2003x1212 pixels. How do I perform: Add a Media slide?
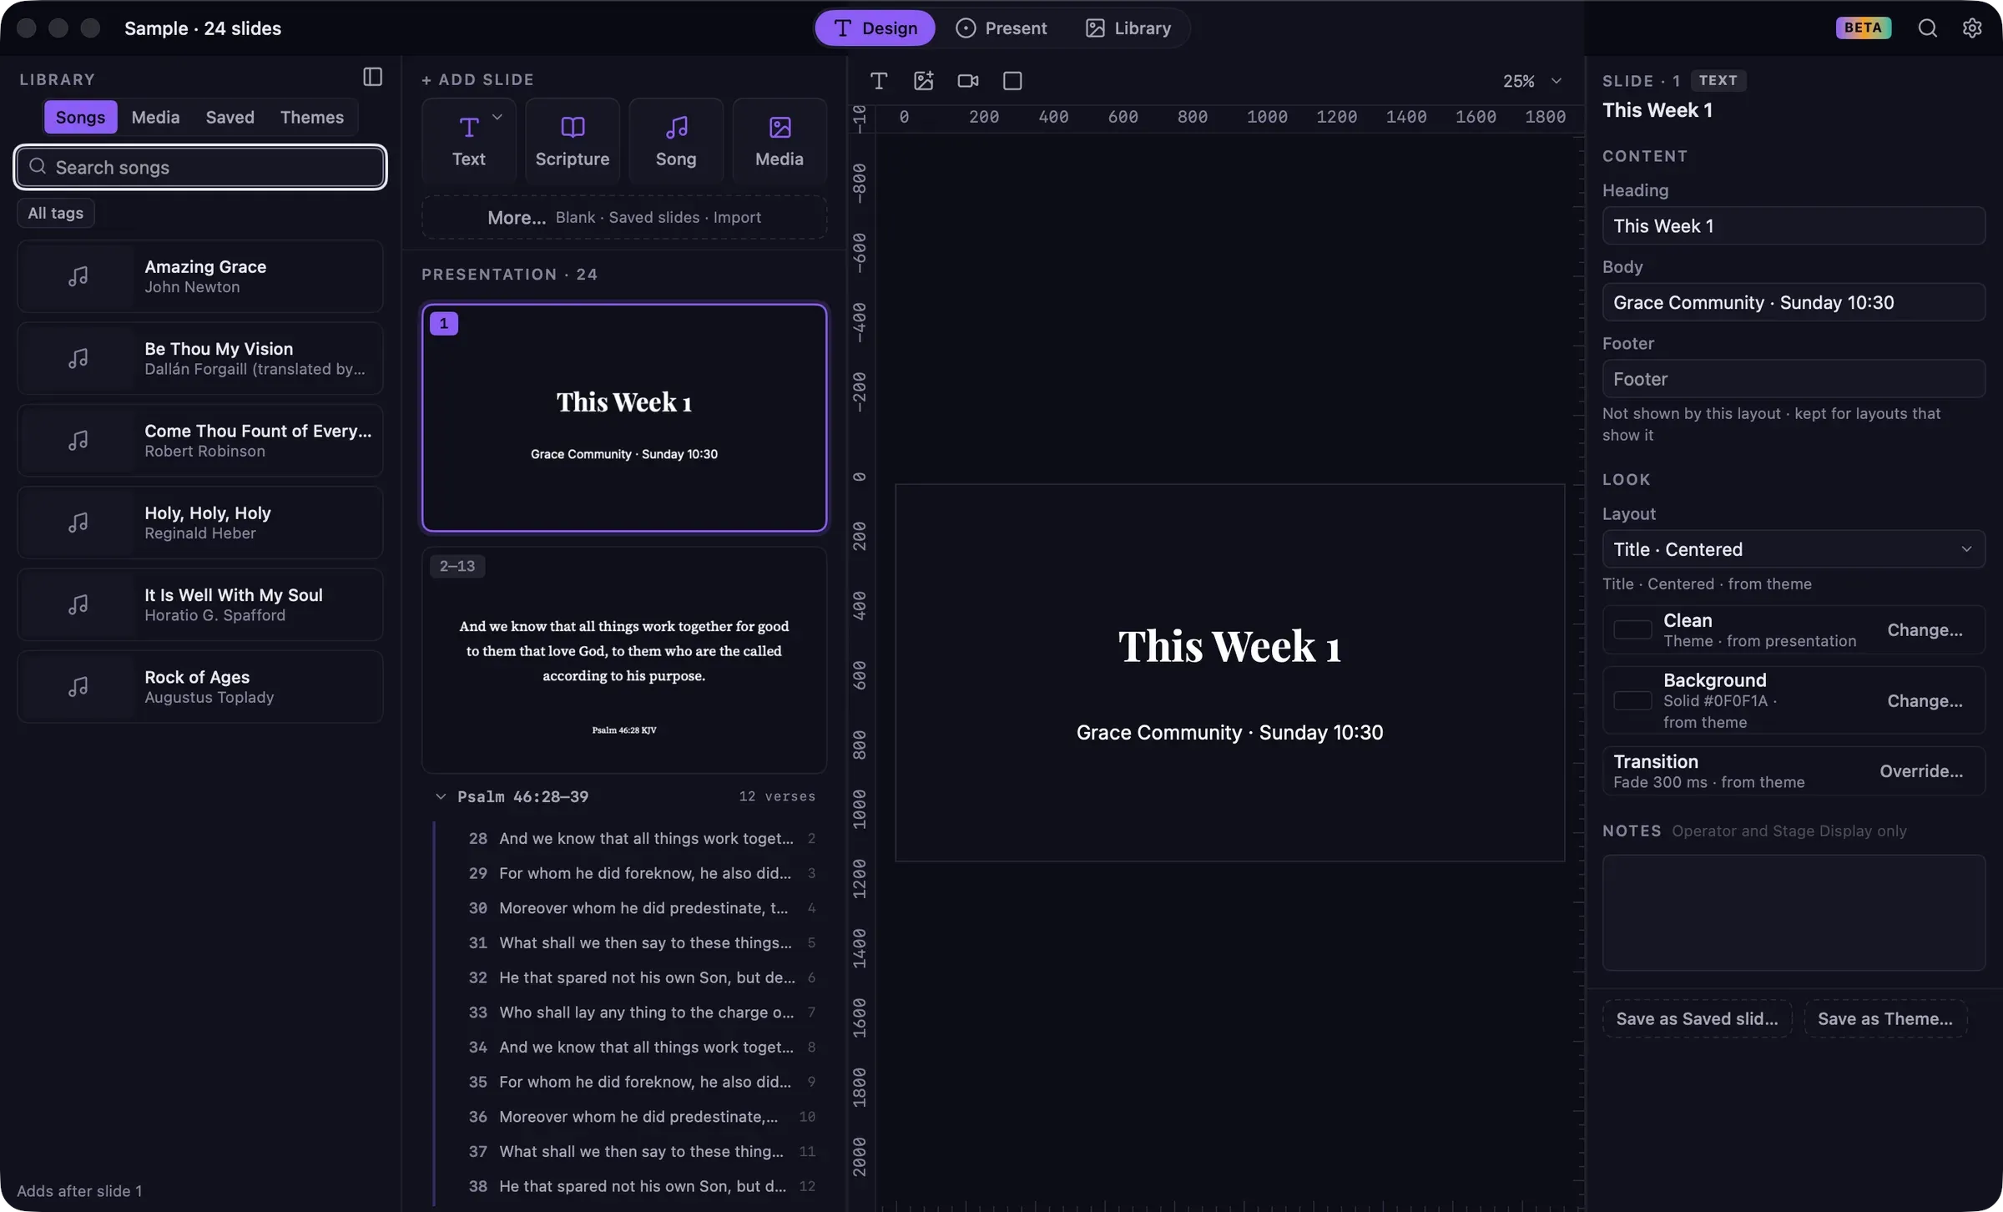tap(780, 140)
